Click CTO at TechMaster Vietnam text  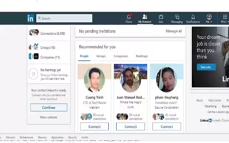94,105
